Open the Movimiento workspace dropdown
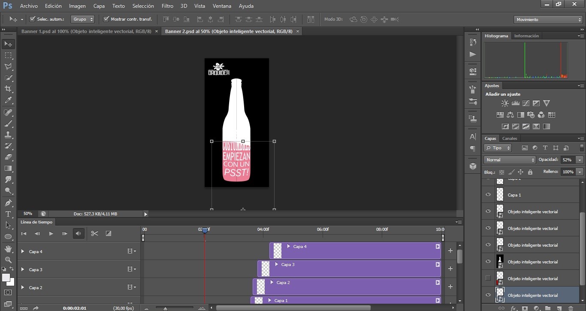This screenshot has height=311, width=586. click(x=548, y=20)
